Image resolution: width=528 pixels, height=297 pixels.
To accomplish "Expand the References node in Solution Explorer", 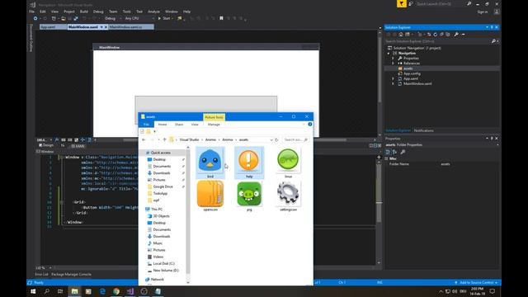I will [393, 64].
